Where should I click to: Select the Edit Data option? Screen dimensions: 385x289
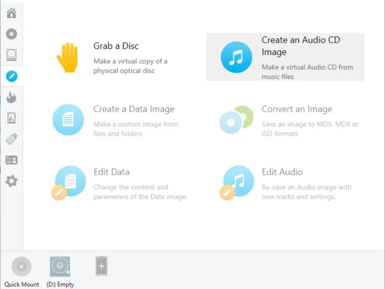pyautogui.click(x=111, y=172)
